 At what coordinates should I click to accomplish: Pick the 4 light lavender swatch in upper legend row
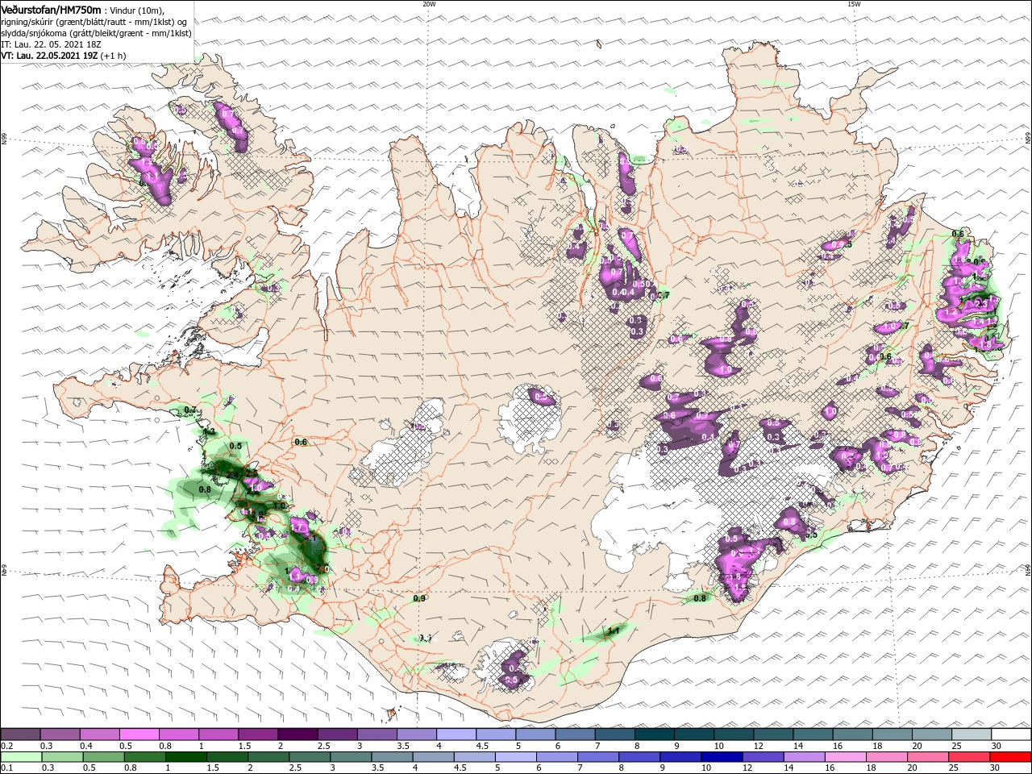coord(456,734)
